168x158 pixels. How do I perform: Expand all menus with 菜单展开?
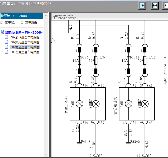pyautogui.click(x=11, y=22)
